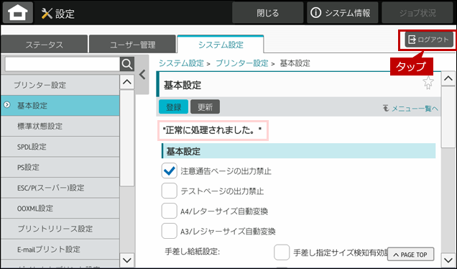Viewport: 457px width, 269px height.
Task: Click the 正常に処理されました。 message text
Action: tap(213, 130)
